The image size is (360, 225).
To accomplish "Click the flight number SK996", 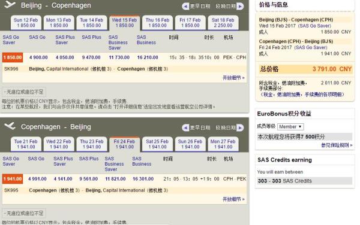I will [11, 69].
